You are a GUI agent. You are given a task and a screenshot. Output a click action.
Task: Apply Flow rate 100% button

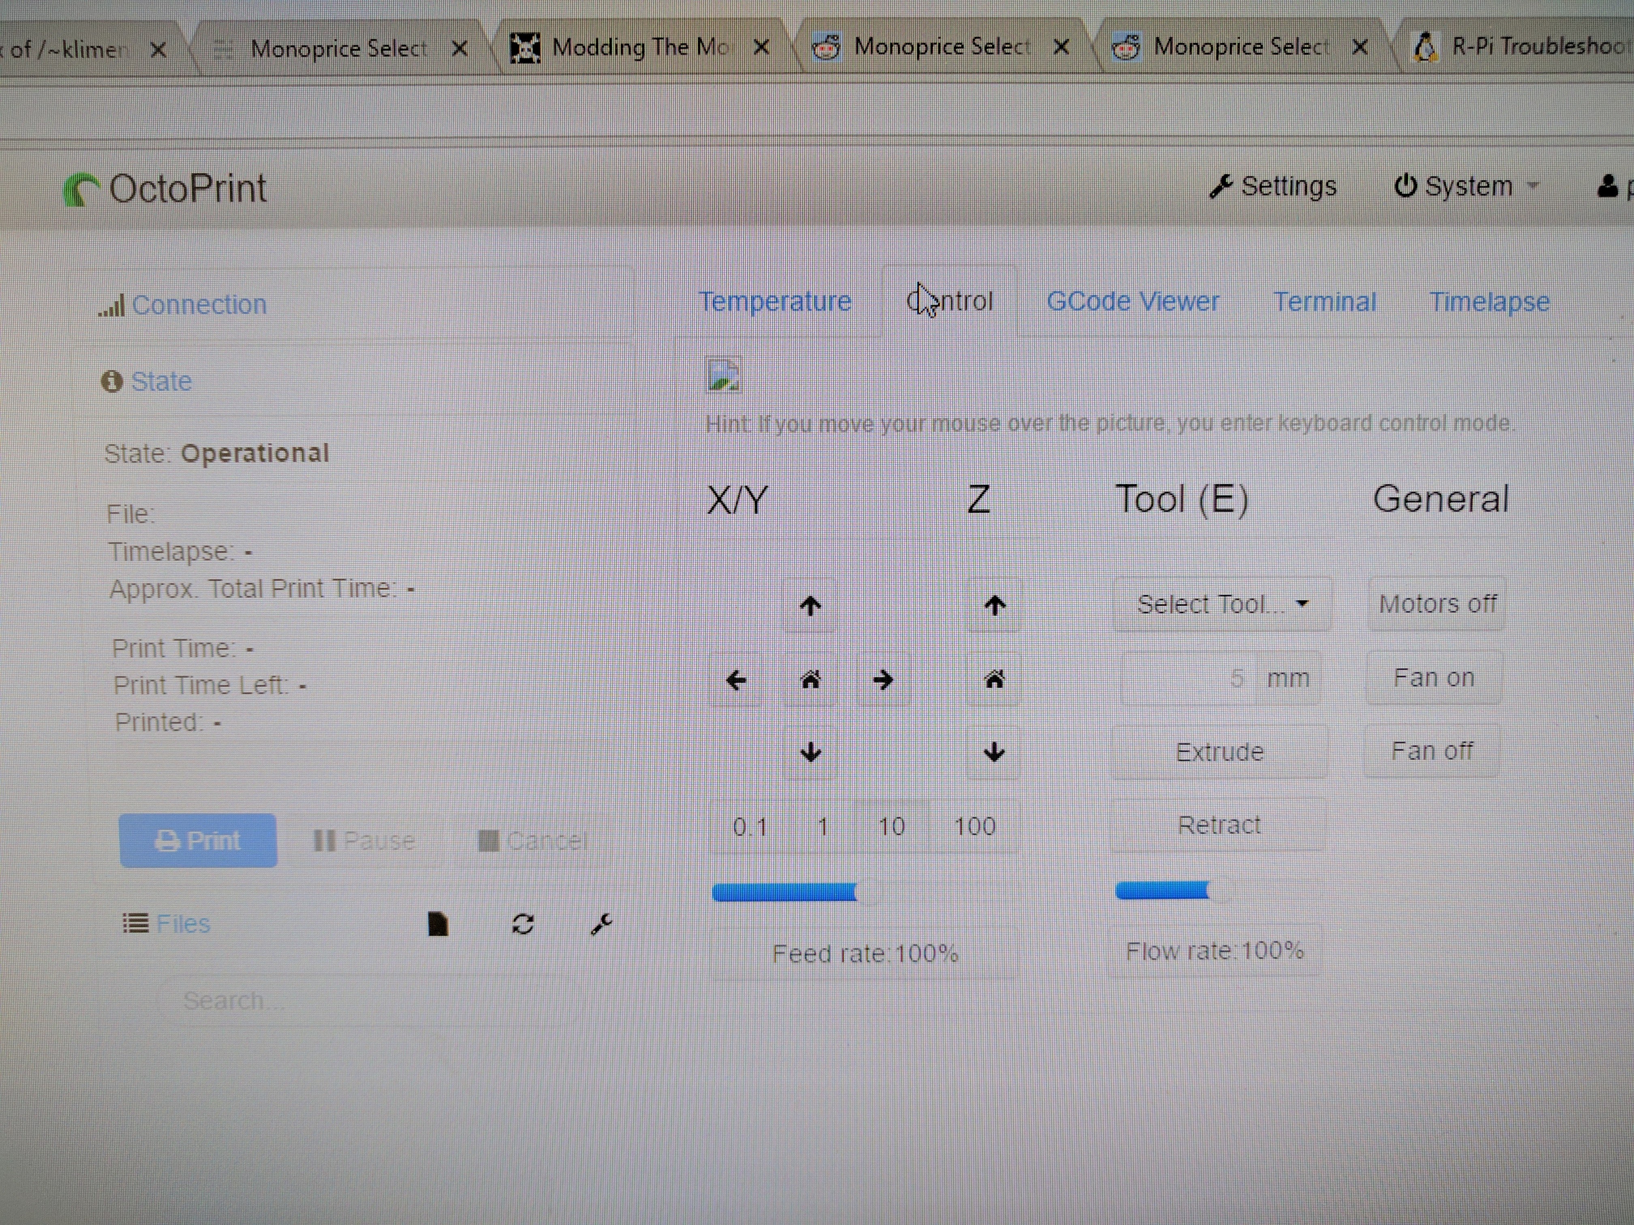tap(1215, 950)
